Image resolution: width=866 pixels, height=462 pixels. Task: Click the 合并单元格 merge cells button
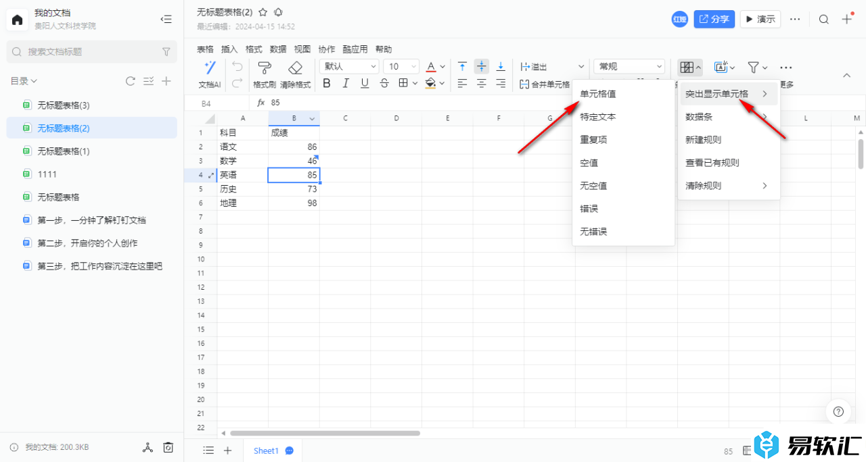tap(545, 84)
